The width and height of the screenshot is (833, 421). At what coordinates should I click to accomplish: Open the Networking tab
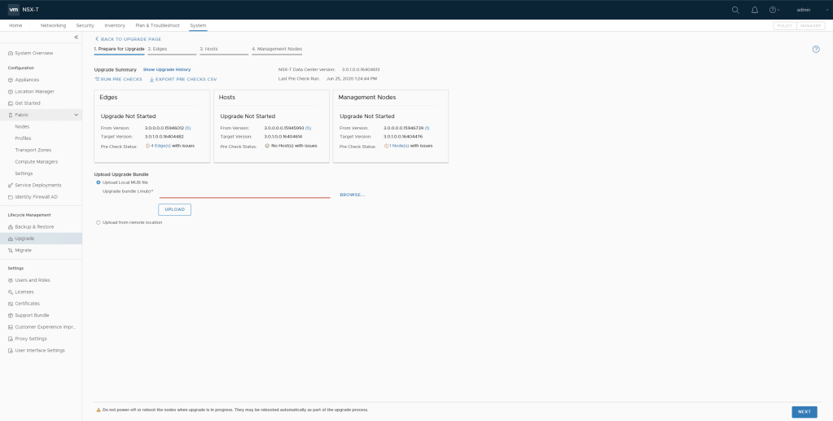click(x=53, y=26)
